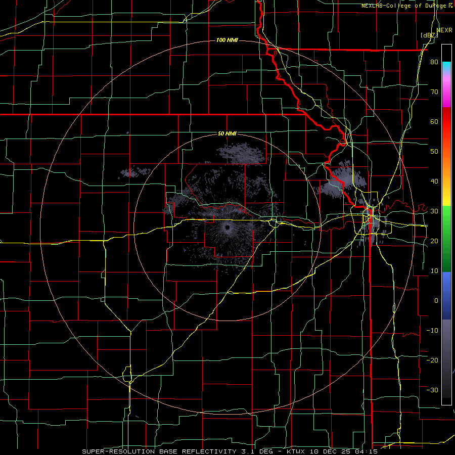Click the 100 NMI range ring label
The image size is (455, 455).
227,40
